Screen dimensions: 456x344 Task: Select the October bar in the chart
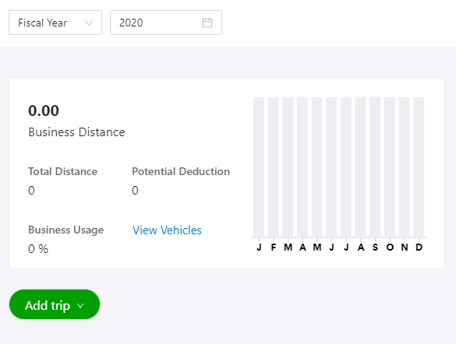point(390,167)
